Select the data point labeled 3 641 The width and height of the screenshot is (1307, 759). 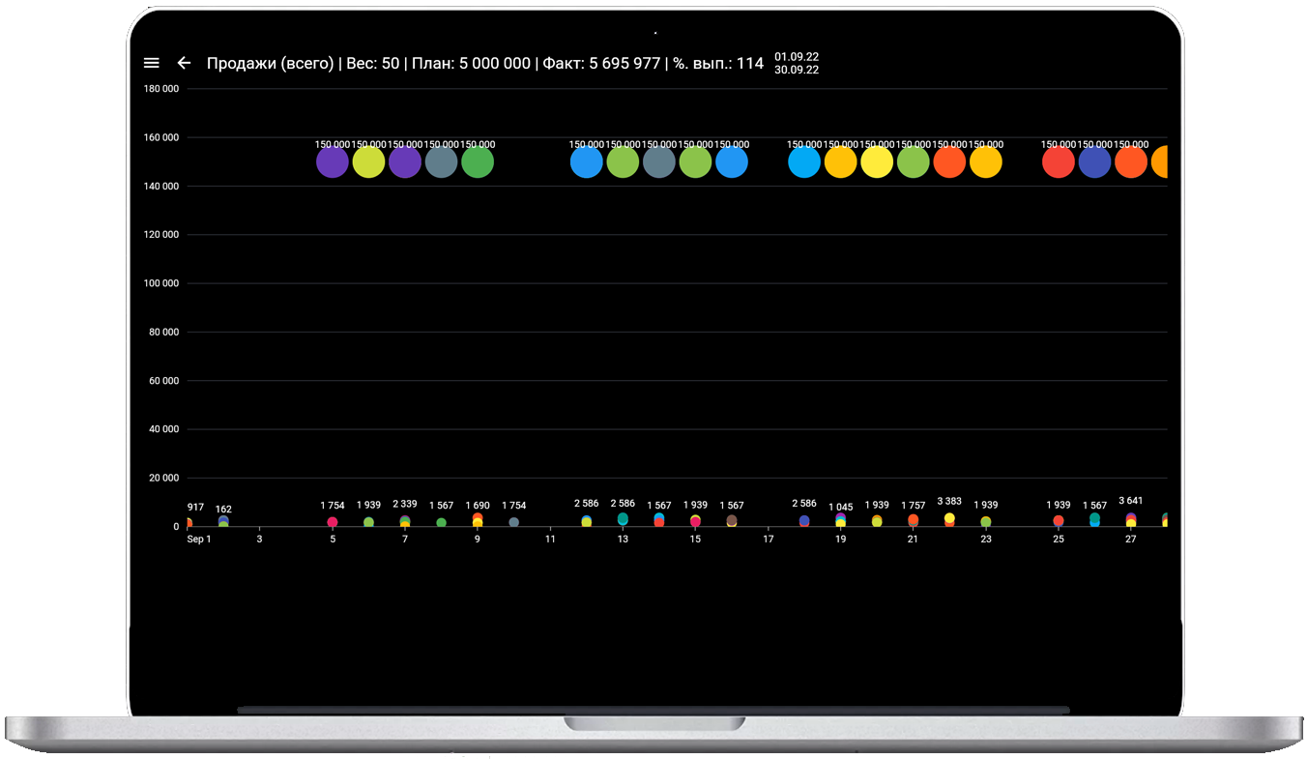(1131, 519)
